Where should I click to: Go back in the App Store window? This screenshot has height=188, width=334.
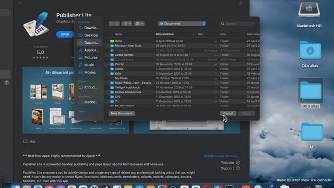click(x=20, y=3)
